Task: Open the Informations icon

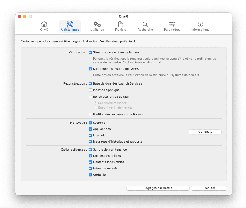Action: pyautogui.click(x=200, y=24)
